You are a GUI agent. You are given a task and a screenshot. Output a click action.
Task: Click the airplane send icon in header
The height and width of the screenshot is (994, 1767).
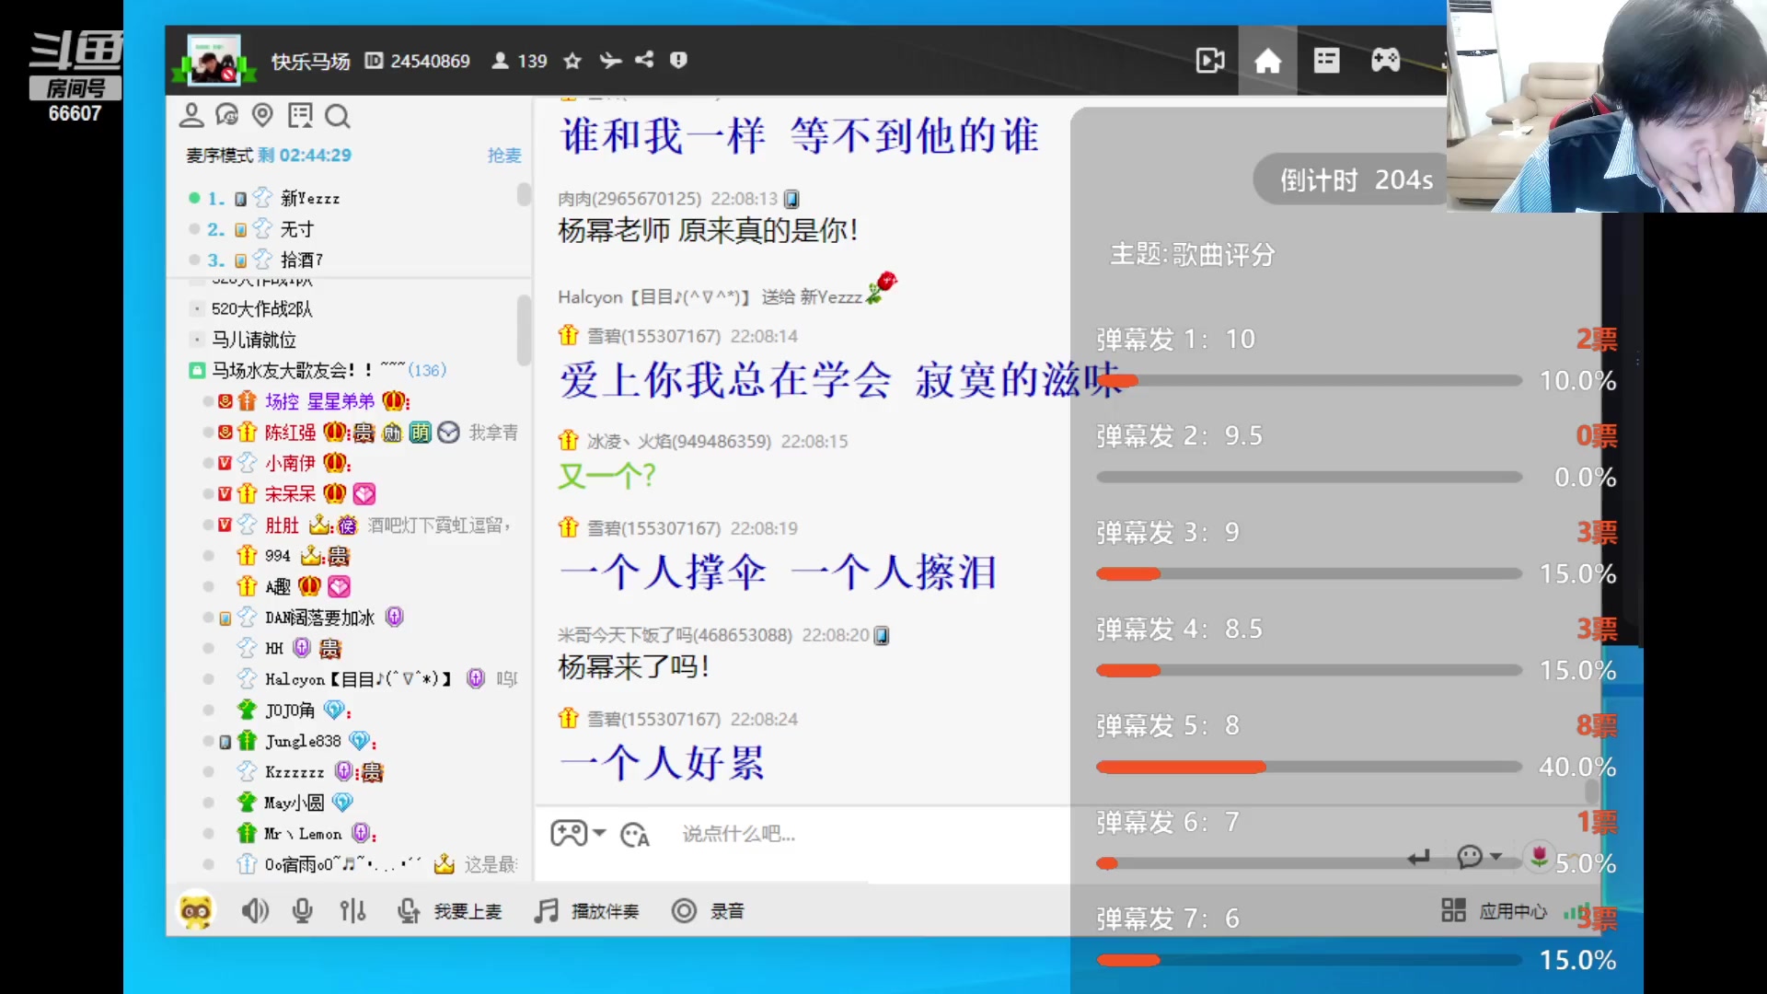(x=610, y=61)
